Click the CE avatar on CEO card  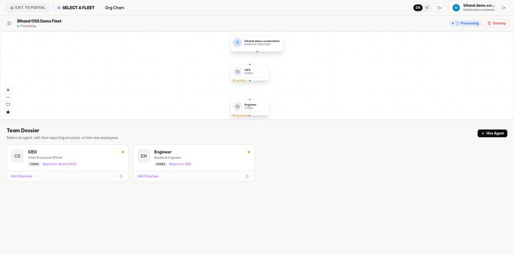pyautogui.click(x=17, y=156)
